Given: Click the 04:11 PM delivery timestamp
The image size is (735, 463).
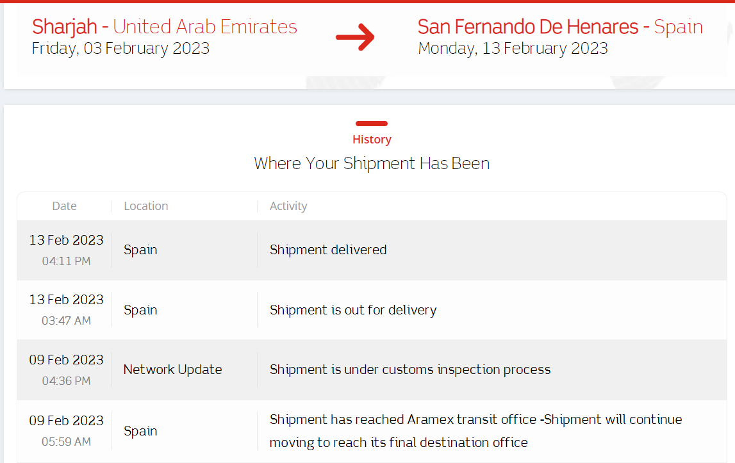Looking at the screenshot, I should coord(66,261).
